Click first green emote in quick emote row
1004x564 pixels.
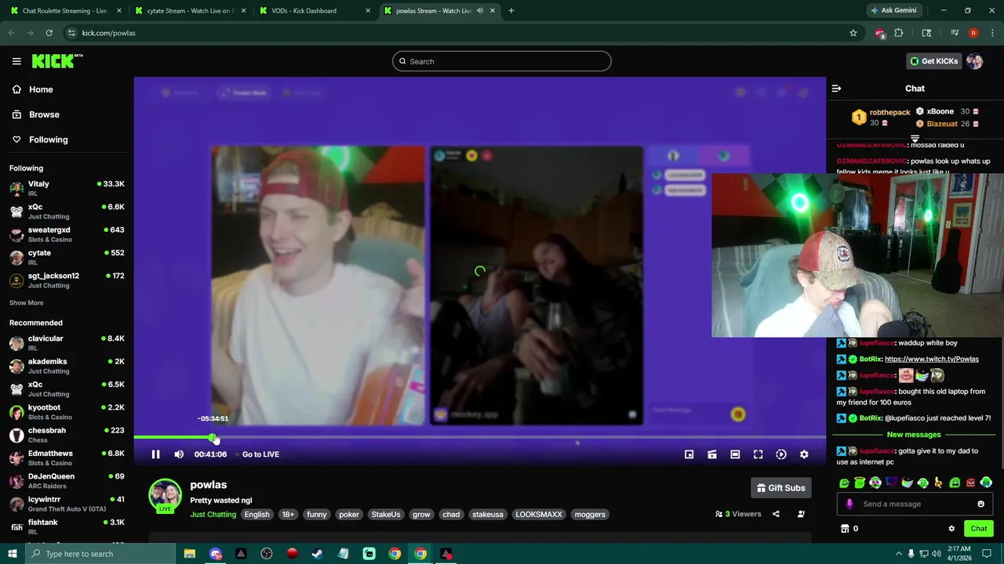tap(844, 483)
